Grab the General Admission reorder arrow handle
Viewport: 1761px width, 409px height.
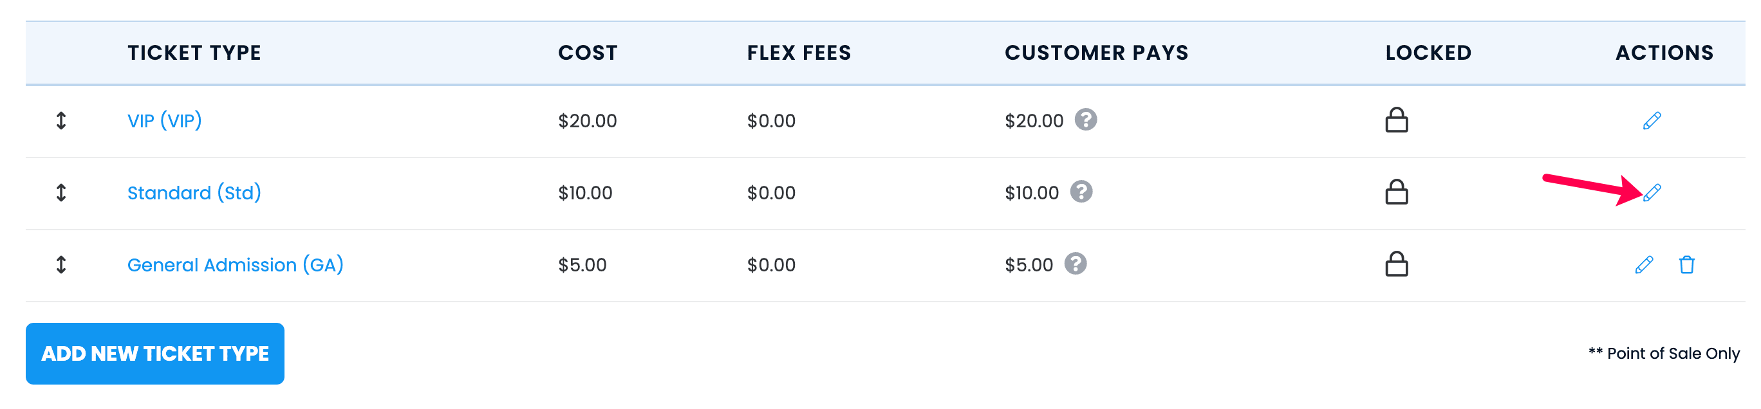click(x=61, y=264)
